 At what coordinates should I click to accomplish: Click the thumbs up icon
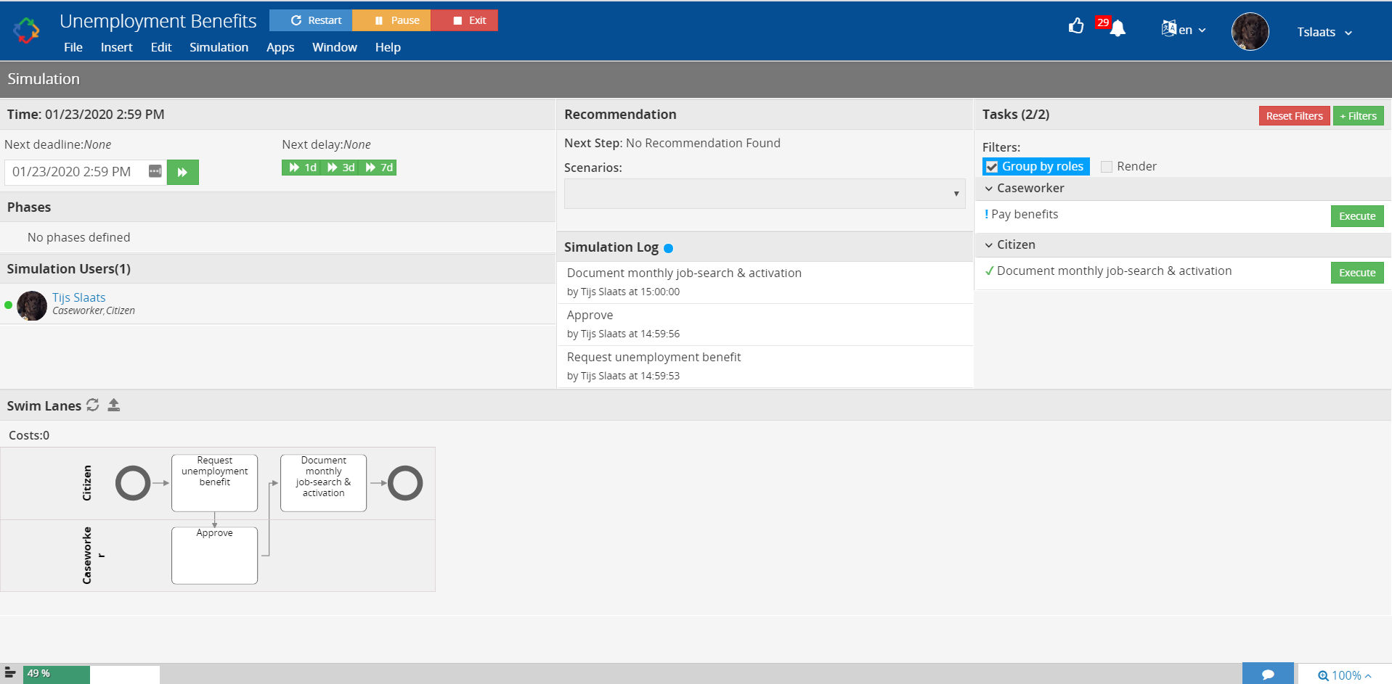point(1076,26)
